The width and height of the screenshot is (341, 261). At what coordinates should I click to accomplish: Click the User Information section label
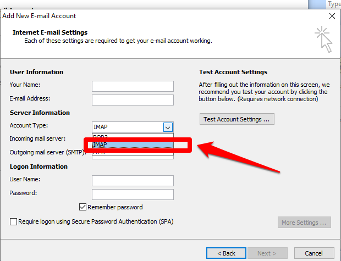[36, 72]
